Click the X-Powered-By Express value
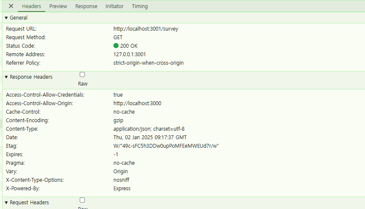The width and height of the screenshot is (365, 209). [122, 189]
